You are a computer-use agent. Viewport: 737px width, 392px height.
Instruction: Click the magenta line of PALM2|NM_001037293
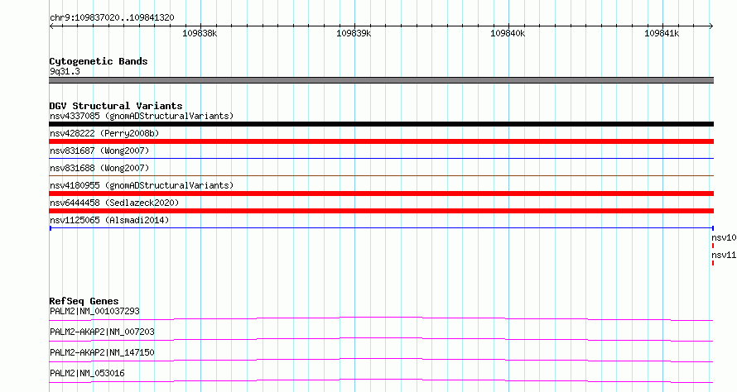381,318
